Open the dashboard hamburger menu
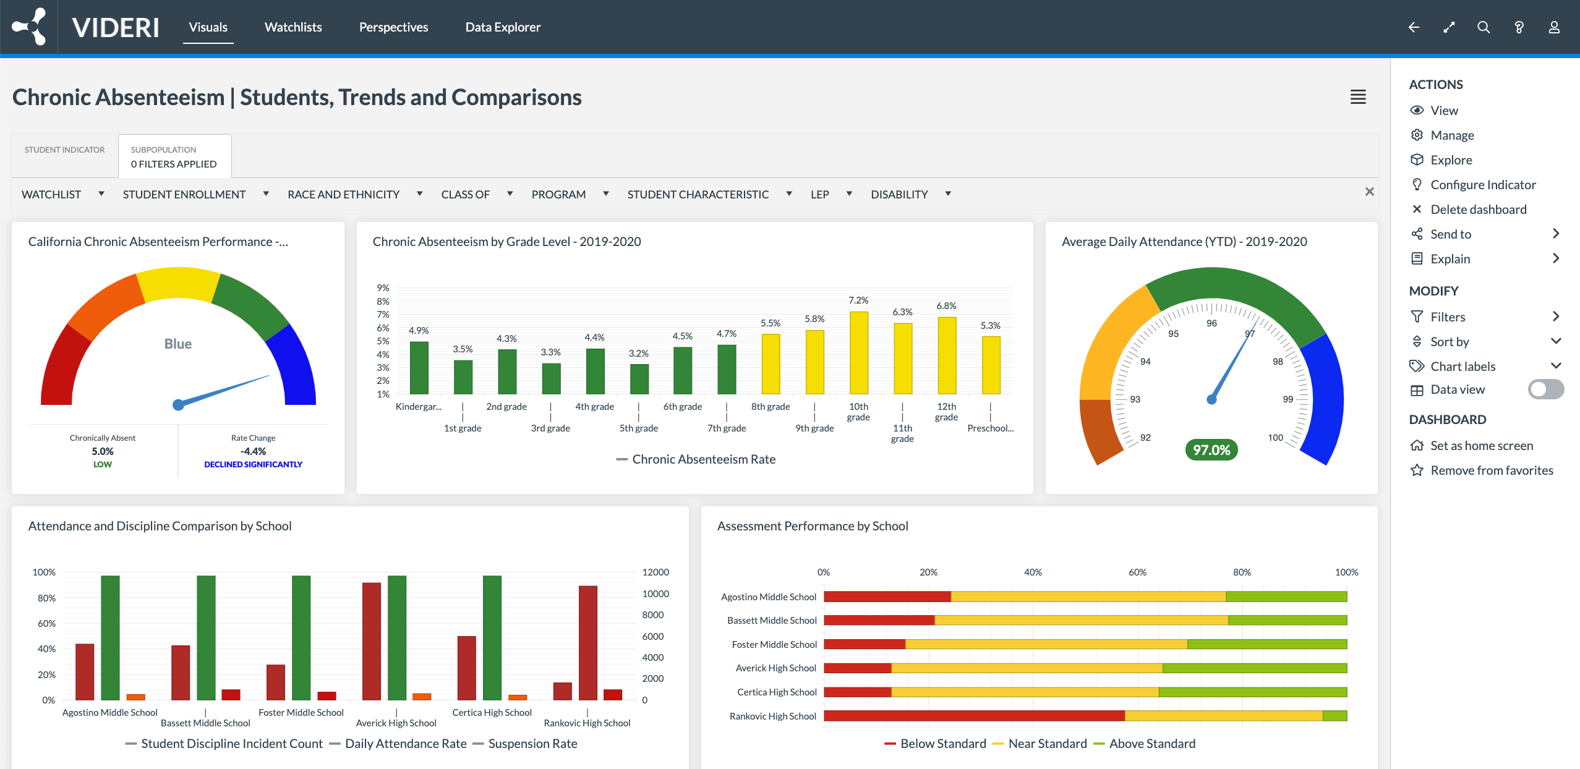 [1357, 97]
